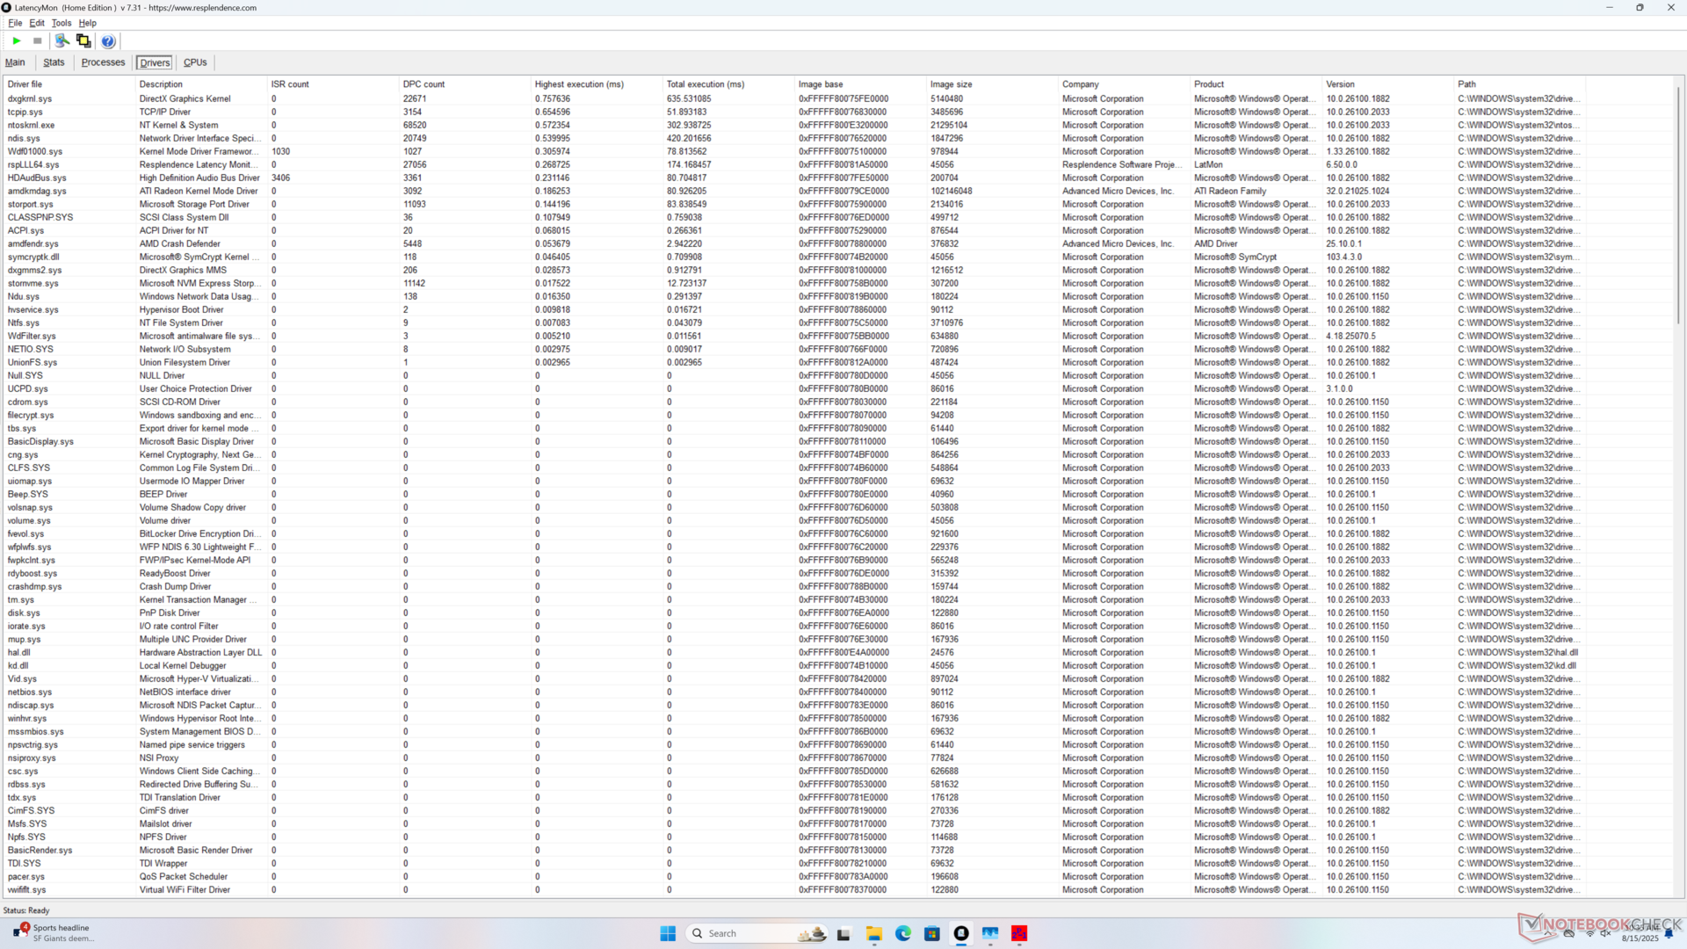The width and height of the screenshot is (1687, 949).
Task: Select the ACPI.sys driver row
Action: coord(795,230)
